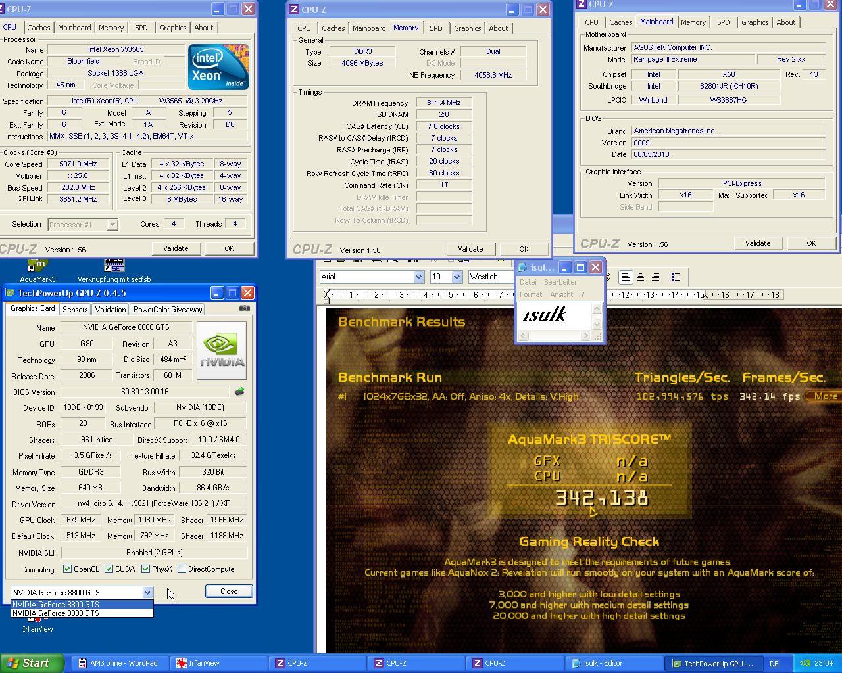Toggle bullet list in WordPad
Image resolution: width=842 pixels, height=673 pixels.
pos(675,277)
